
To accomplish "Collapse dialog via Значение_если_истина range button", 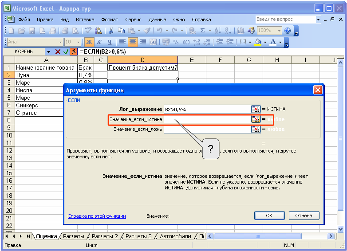I will [x=256, y=119].
